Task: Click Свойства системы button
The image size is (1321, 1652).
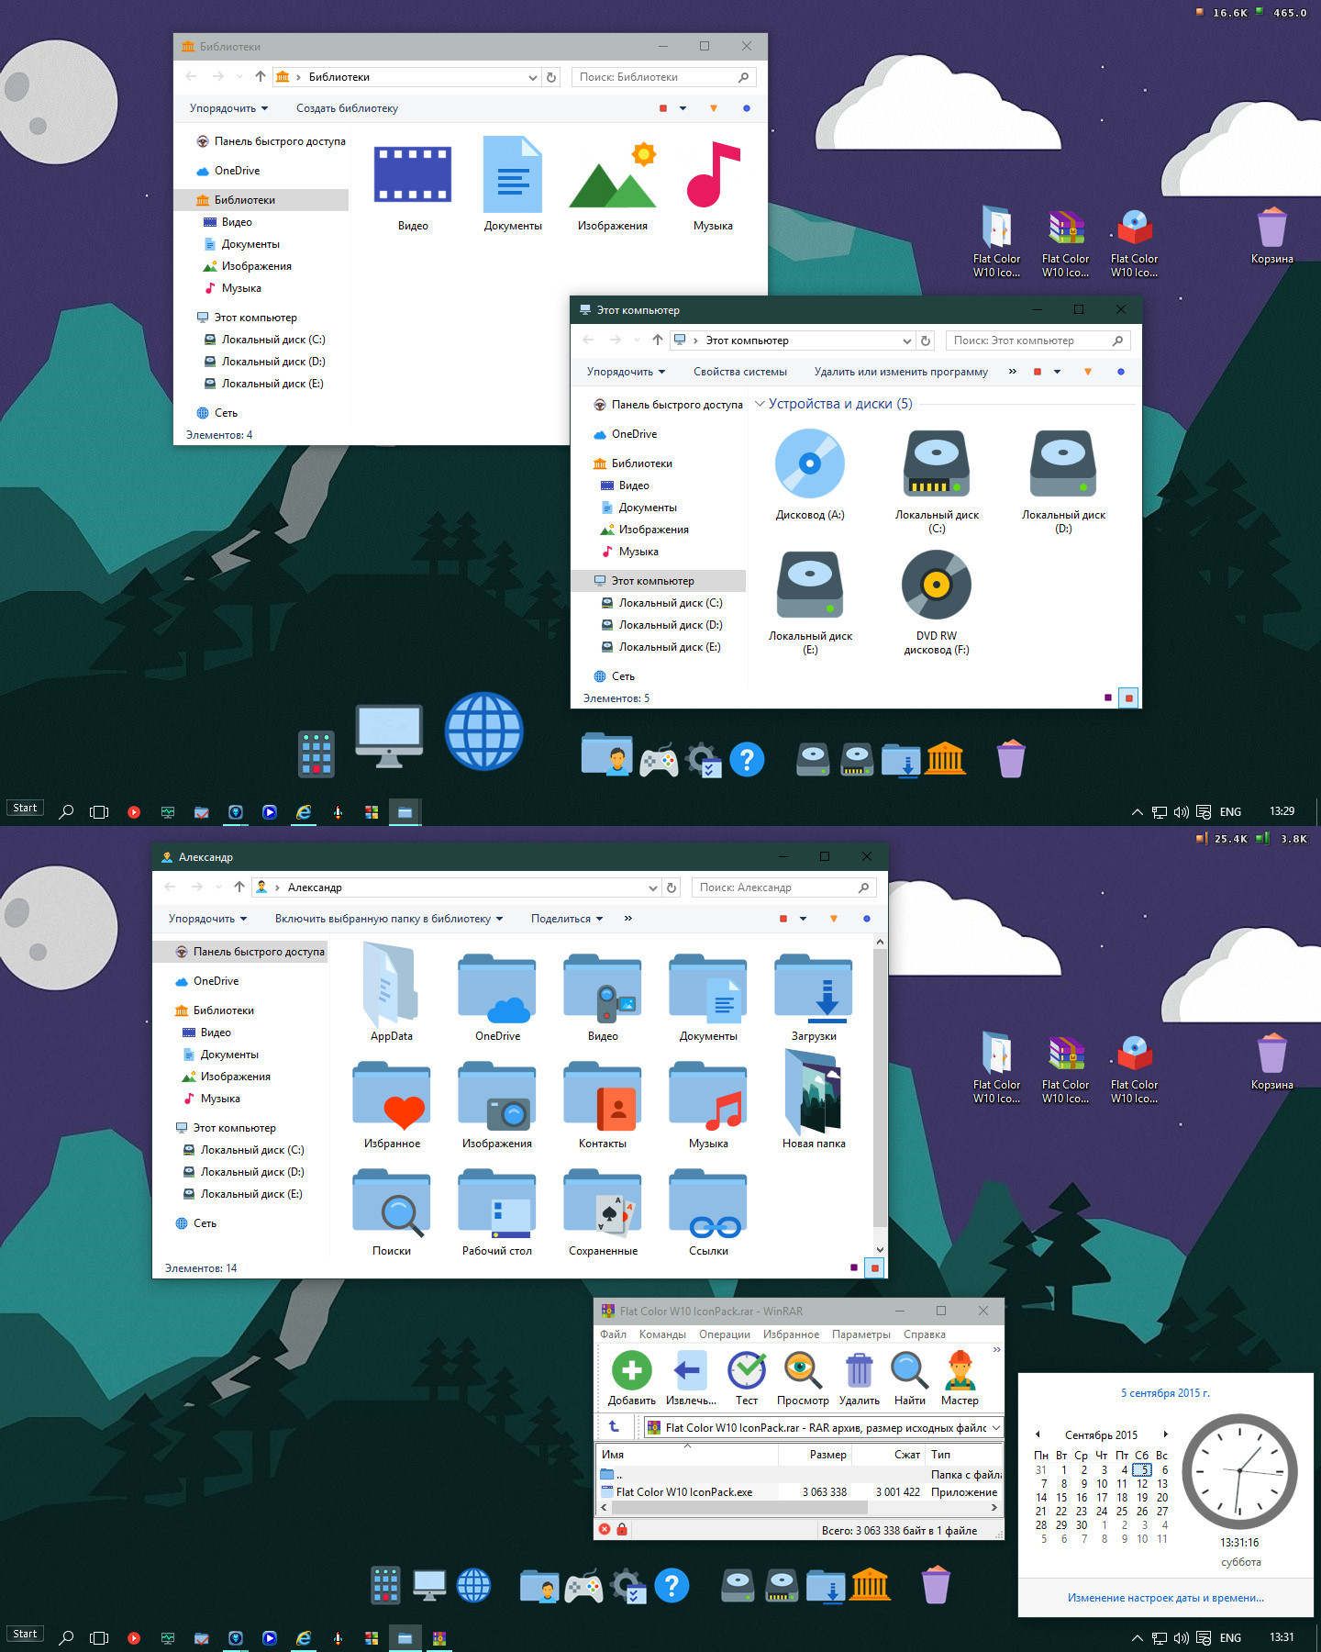Action: pyautogui.click(x=740, y=372)
